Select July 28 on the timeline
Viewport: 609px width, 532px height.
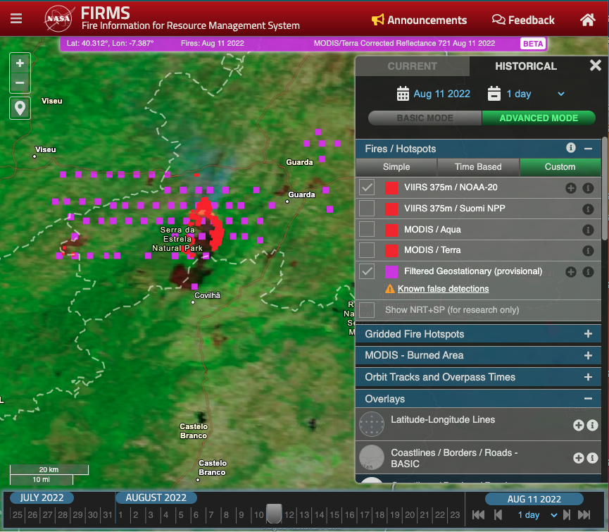coord(63,515)
